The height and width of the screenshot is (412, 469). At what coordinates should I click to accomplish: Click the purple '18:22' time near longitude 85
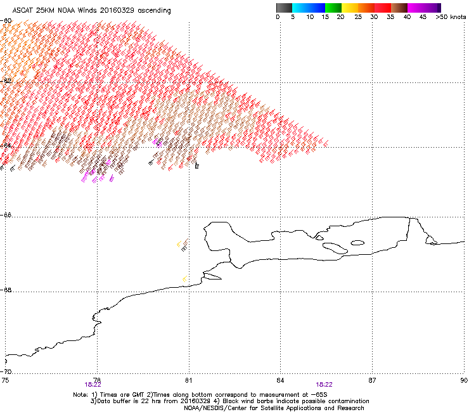coord(324,385)
